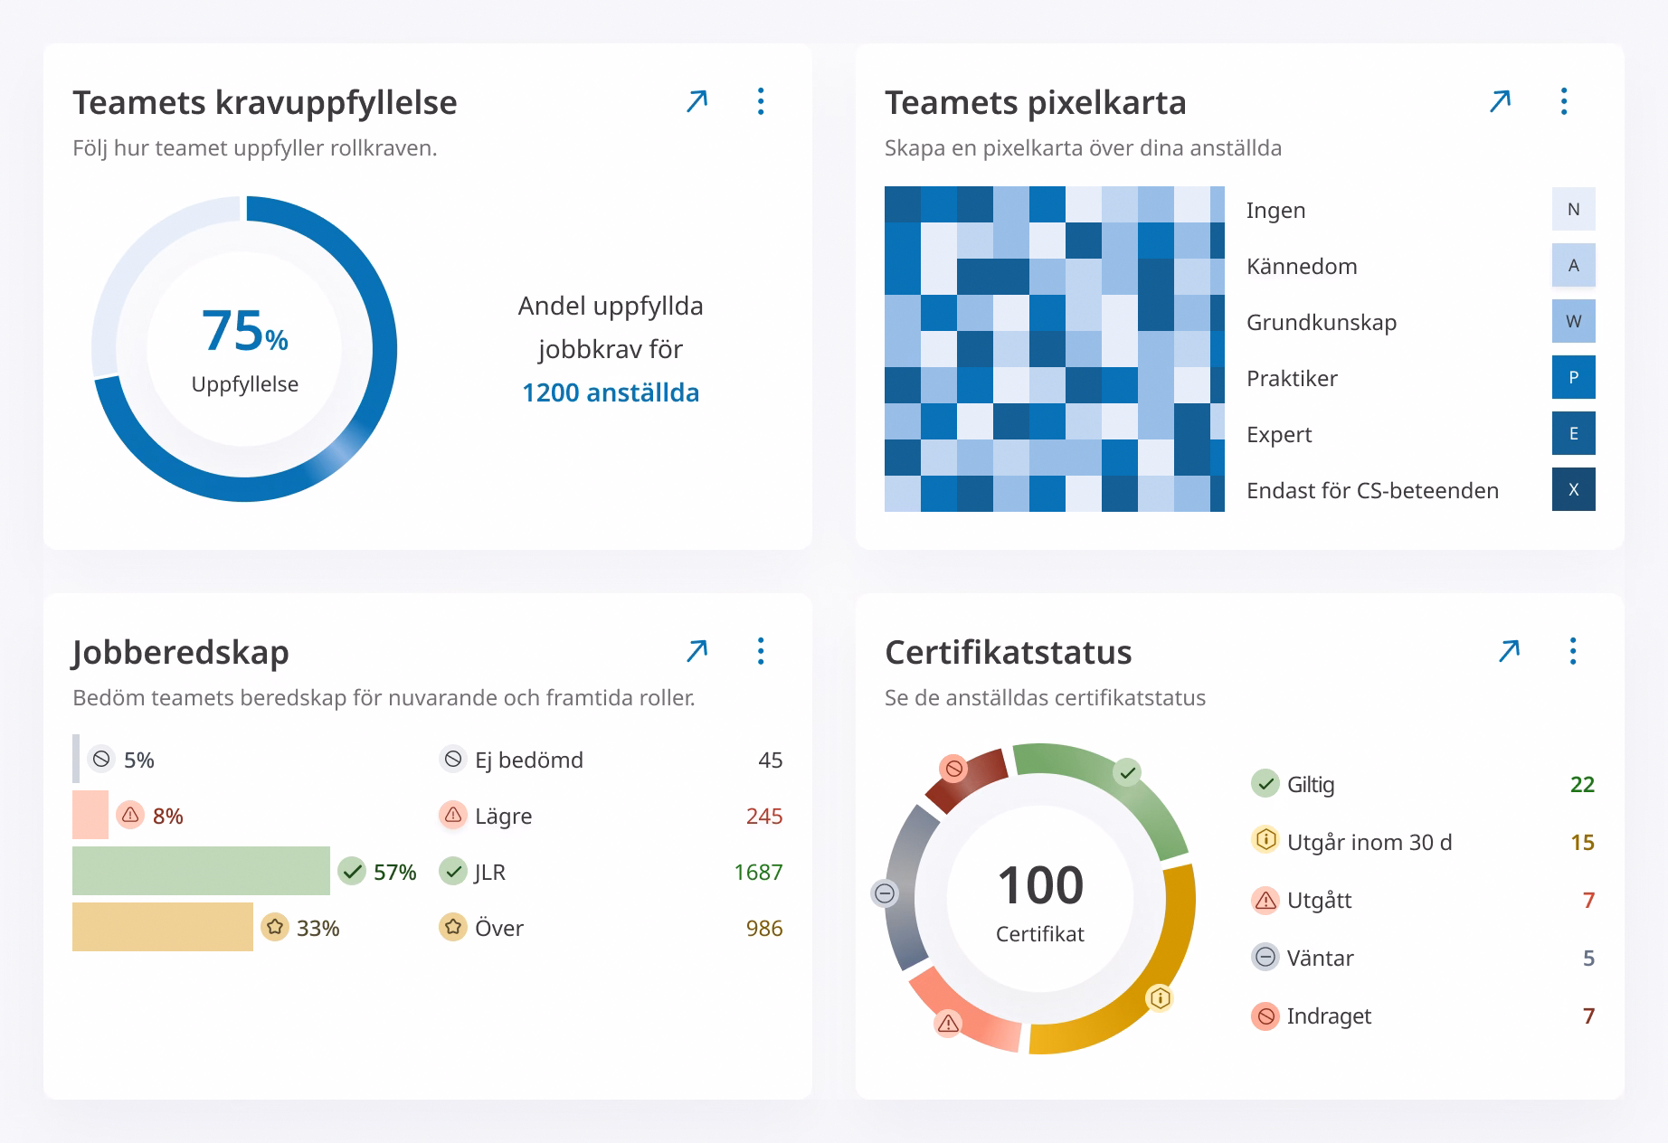
Task: Click the checkmark icon beside 57%
Action: (352, 871)
